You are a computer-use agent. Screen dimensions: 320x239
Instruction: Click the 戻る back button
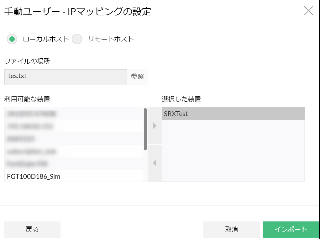pos(32,230)
